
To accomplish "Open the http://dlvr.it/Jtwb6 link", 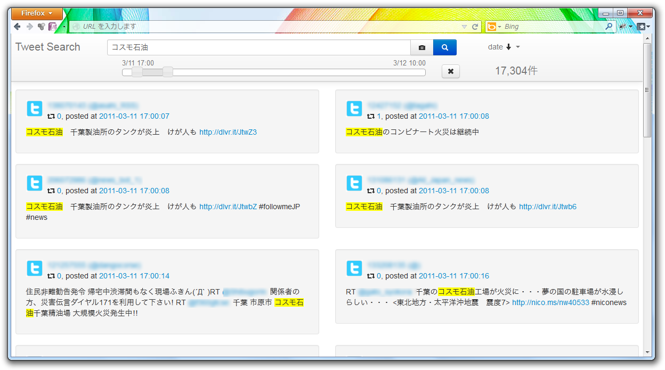I will 548,207.
